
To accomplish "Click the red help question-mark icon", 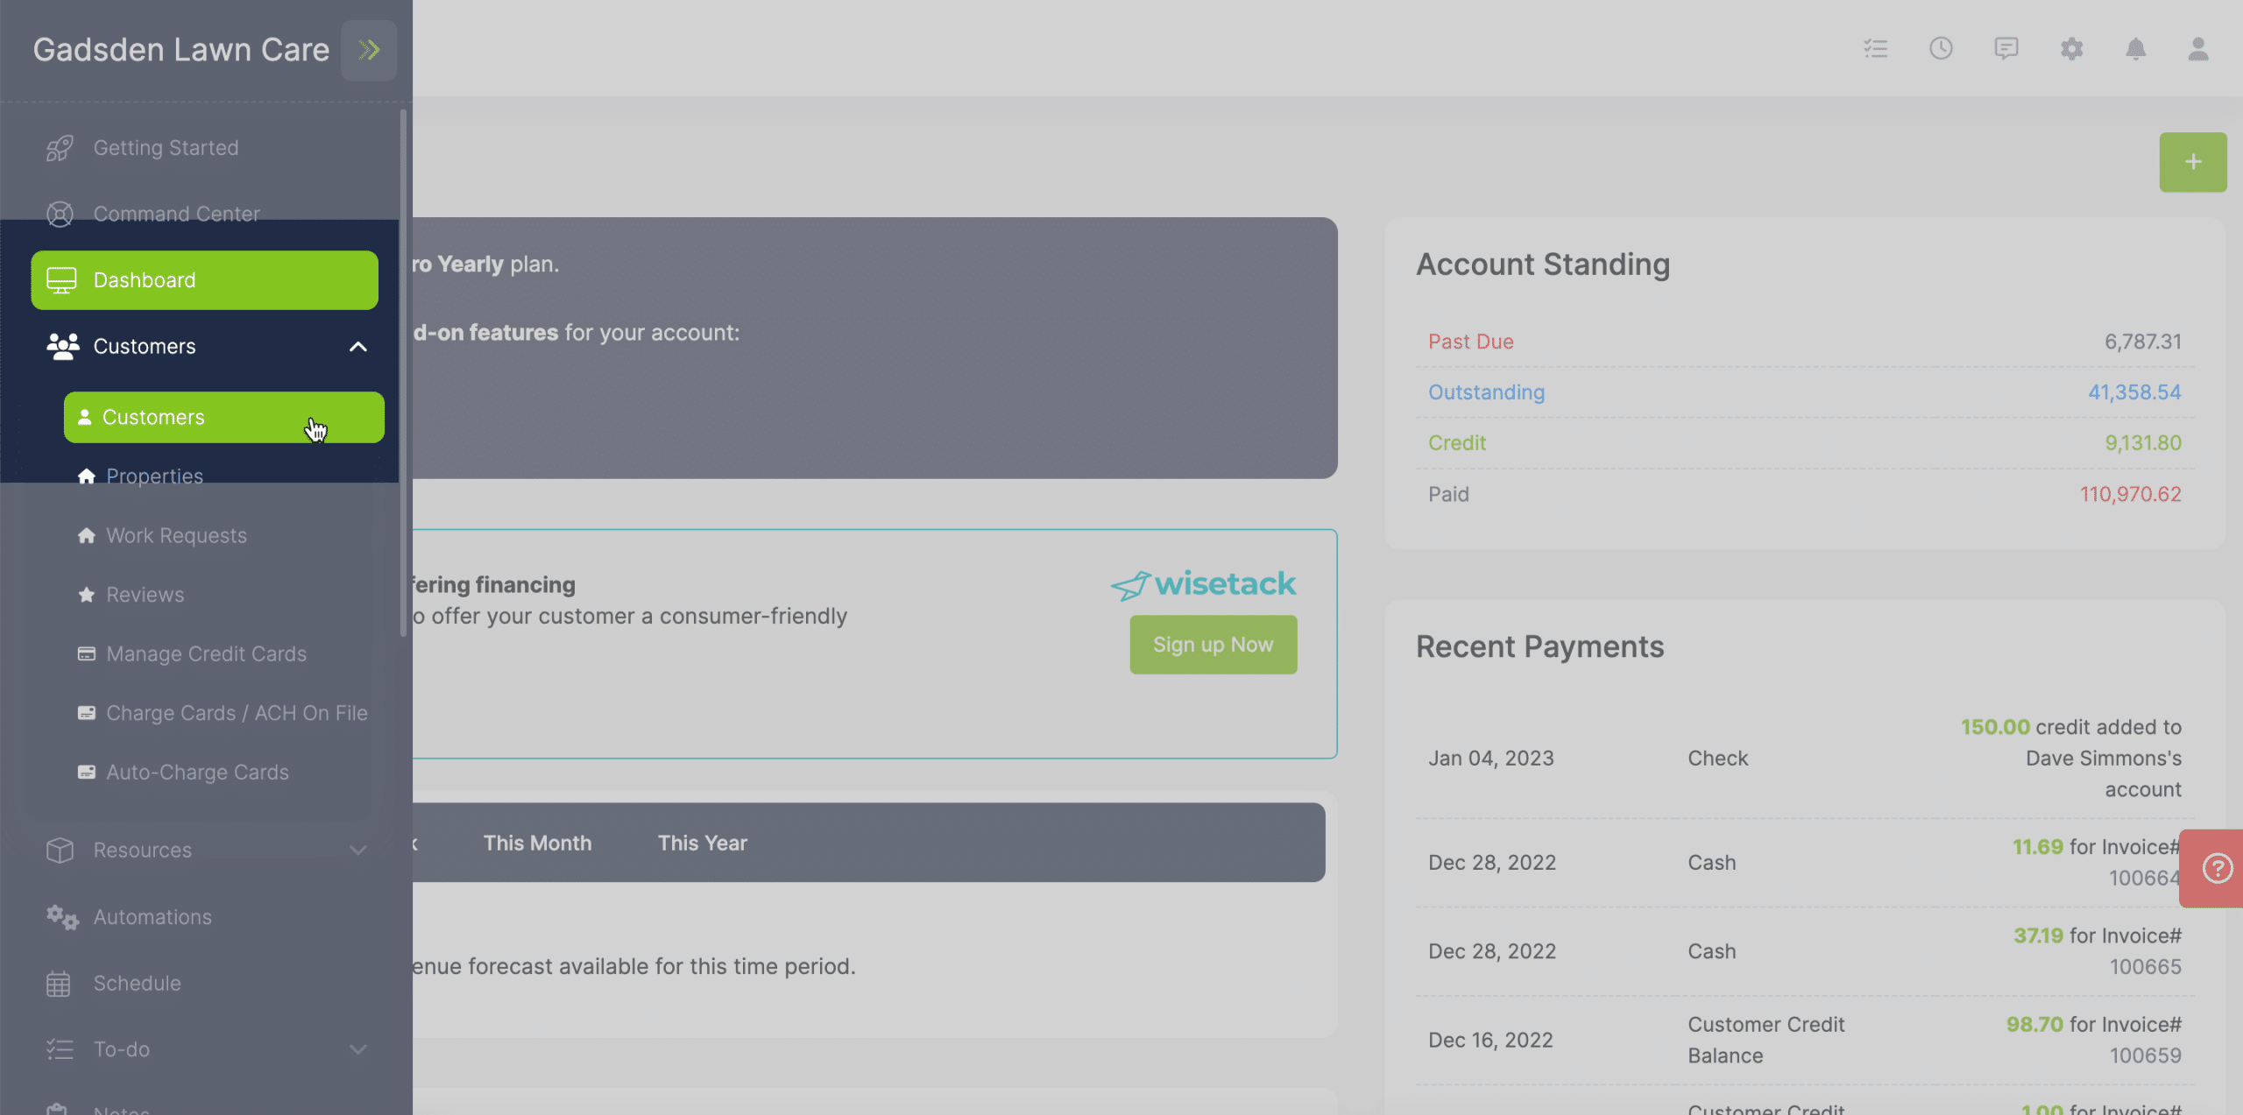I will click(2217, 869).
